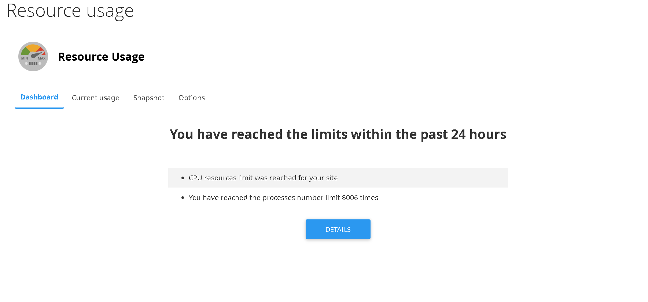The width and height of the screenshot is (648, 302).
Task: Click the thin Resource usage page title
Action: point(70,11)
